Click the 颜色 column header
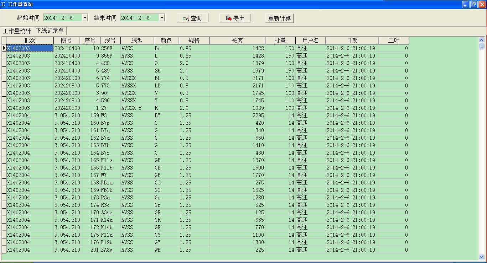This screenshot has width=487, height=263. (x=166, y=41)
